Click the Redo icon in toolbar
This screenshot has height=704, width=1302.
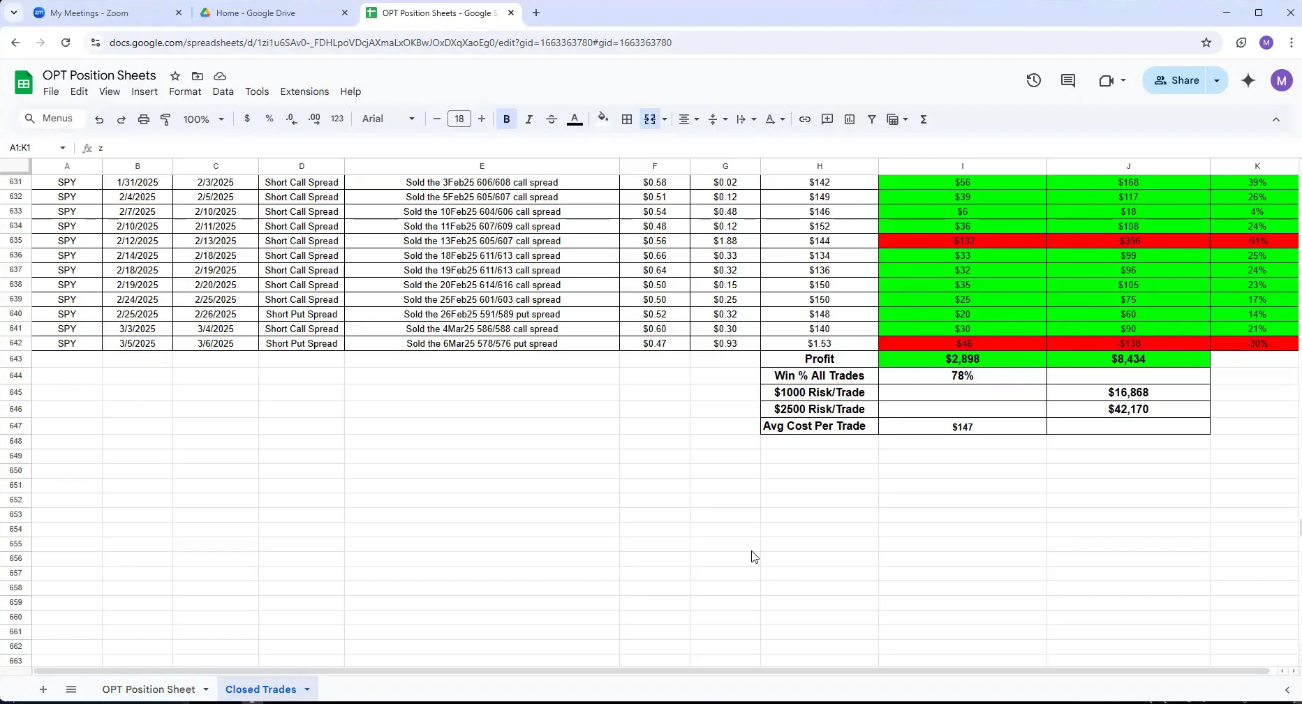coord(121,119)
